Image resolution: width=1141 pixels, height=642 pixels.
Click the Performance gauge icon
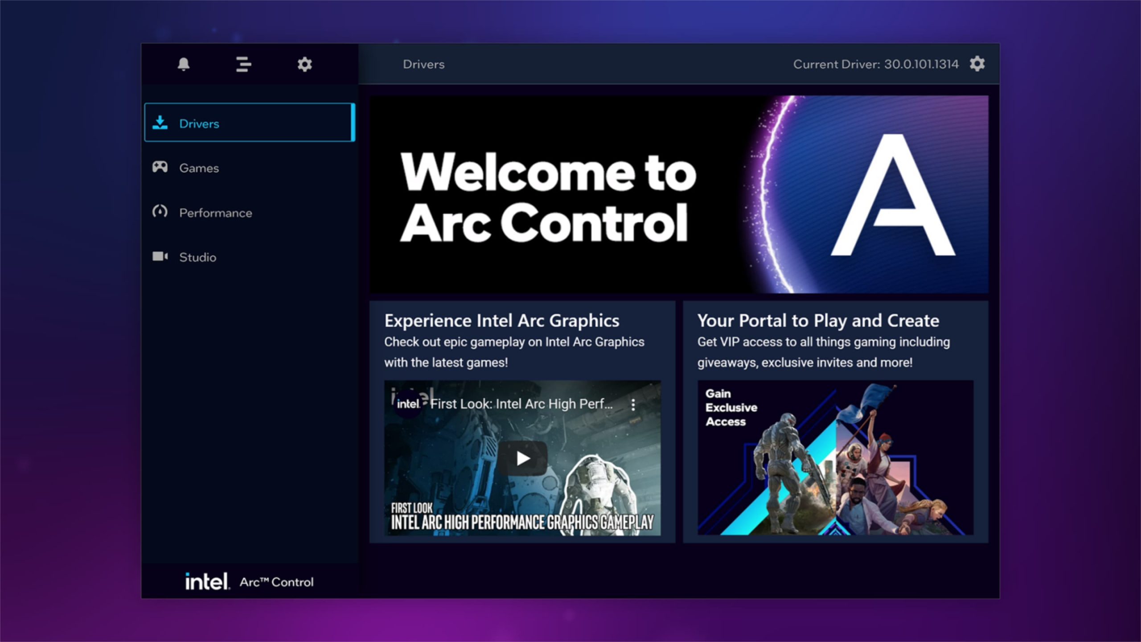(x=160, y=211)
